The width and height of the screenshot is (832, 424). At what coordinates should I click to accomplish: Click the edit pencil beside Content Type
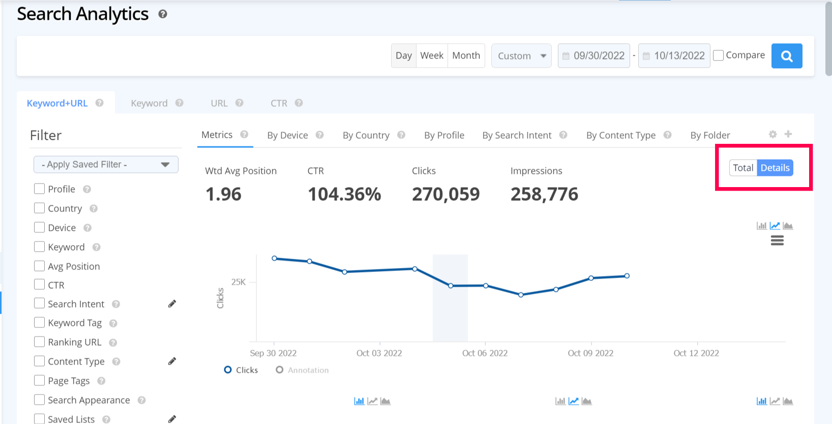coord(172,361)
